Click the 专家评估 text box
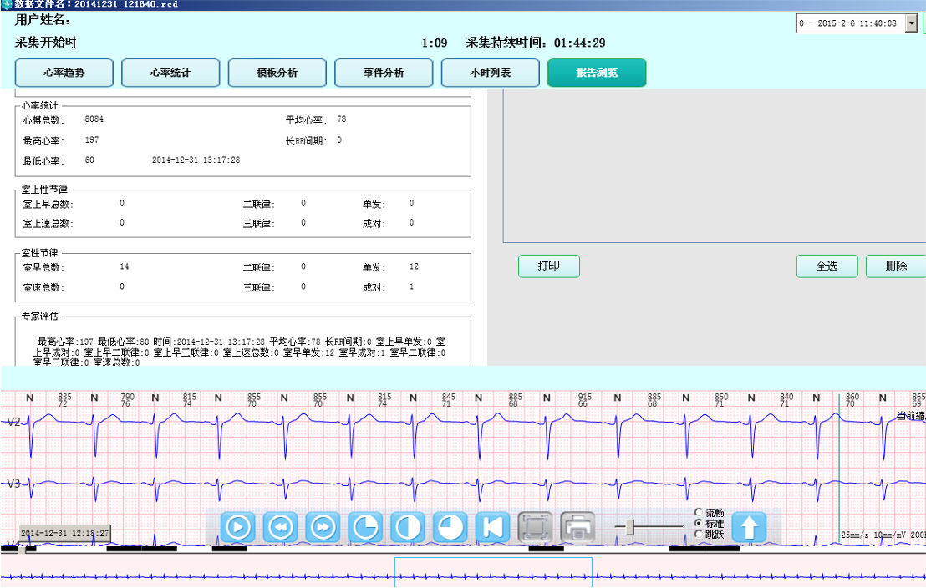This screenshot has width=926, height=588. click(242, 342)
